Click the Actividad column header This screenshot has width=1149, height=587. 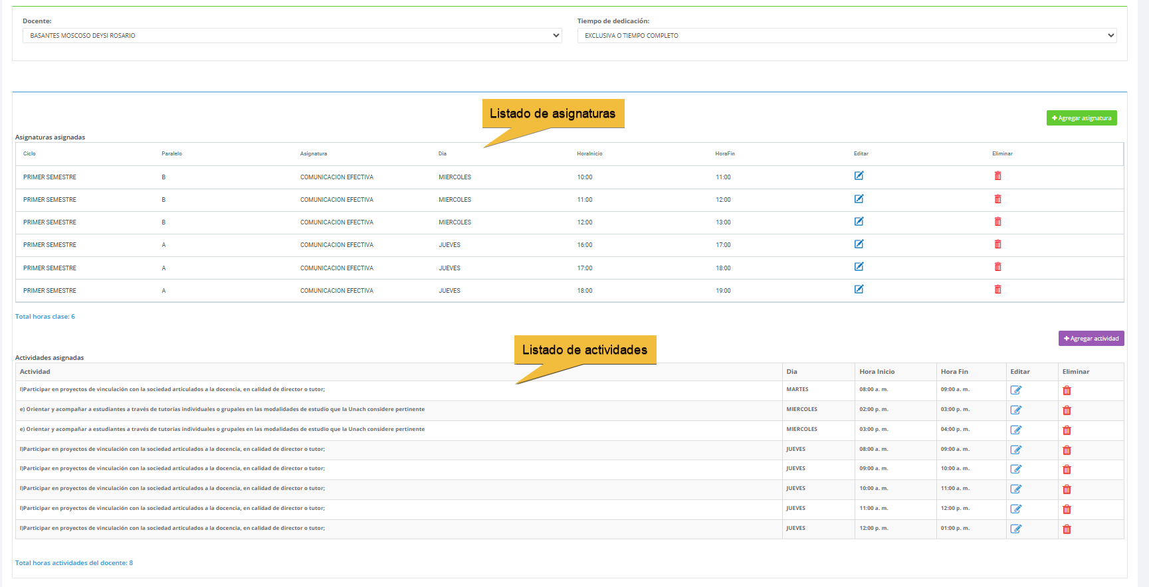tap(35, 372)
